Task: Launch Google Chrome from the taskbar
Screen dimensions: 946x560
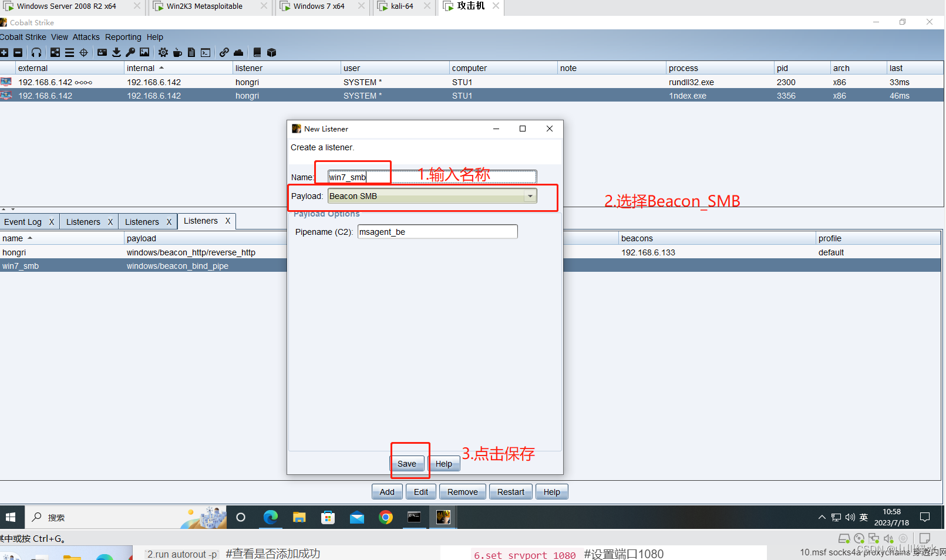Action: tap(386, 517)
